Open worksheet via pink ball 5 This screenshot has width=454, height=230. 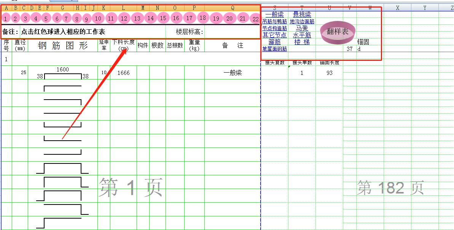pyautogui.click(x=46, y=18)
